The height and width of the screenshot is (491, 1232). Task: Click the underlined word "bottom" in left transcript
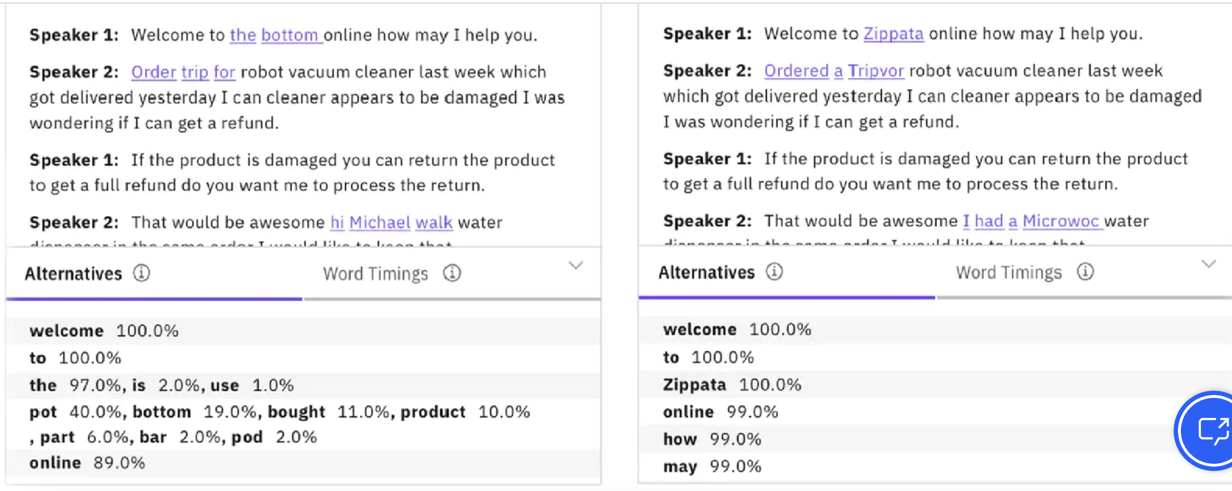[x=290, y=35]
